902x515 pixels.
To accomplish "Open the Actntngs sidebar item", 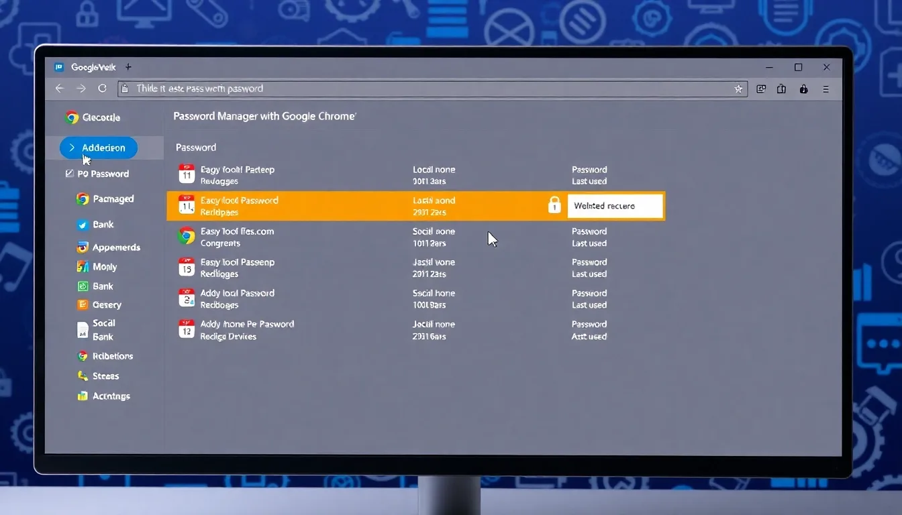I will pos(103,396).
